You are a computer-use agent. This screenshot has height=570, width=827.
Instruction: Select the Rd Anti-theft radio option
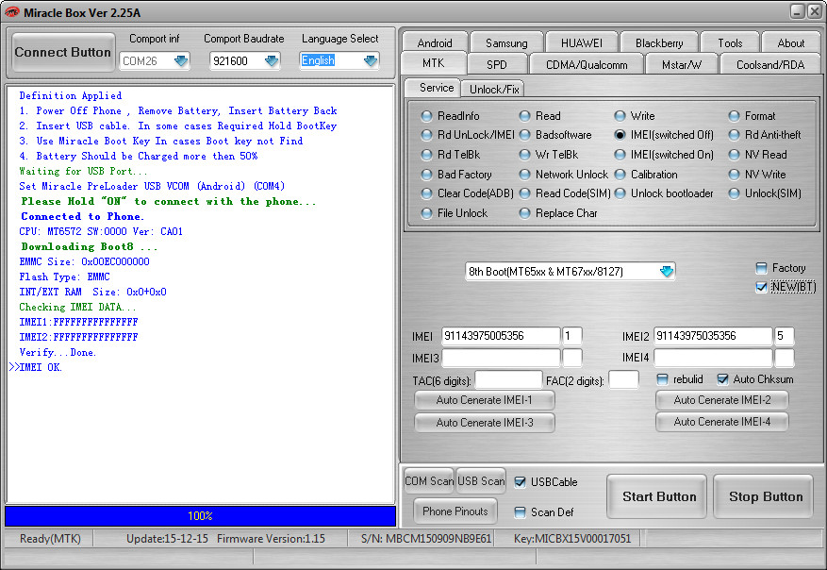(x=765, y=135)
